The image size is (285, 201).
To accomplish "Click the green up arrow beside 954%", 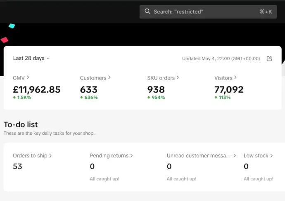I will pos(149,98).
